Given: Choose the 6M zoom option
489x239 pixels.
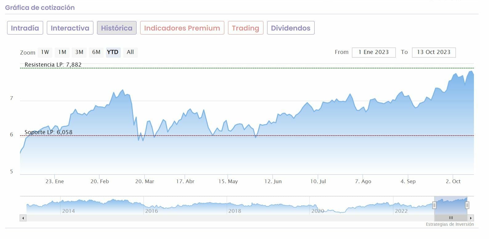Looking at the screenshot, I should tap(96, 52).
